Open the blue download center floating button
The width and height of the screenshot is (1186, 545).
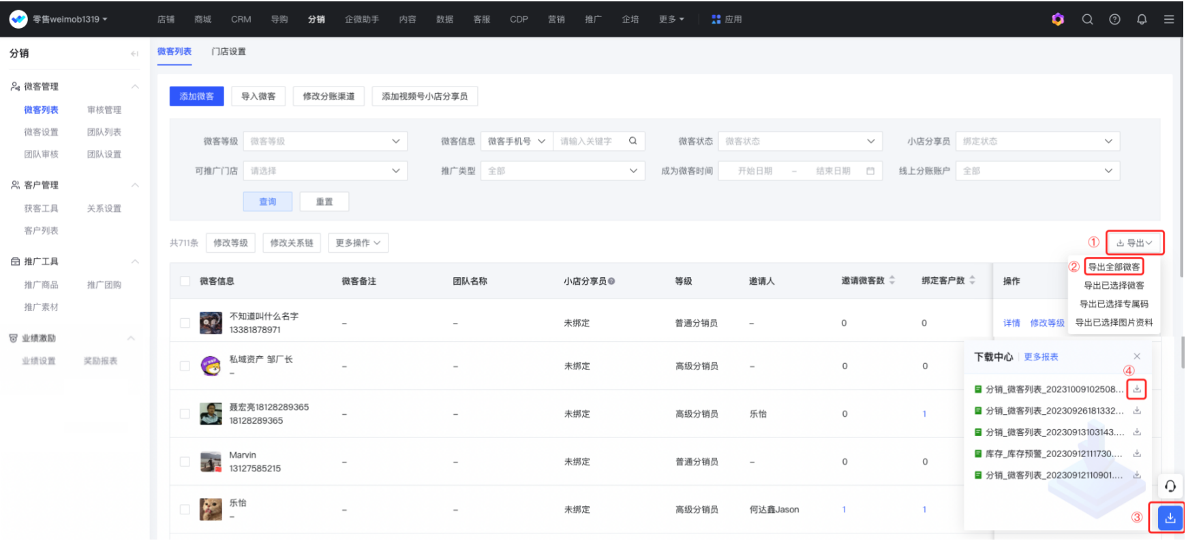1170,517
